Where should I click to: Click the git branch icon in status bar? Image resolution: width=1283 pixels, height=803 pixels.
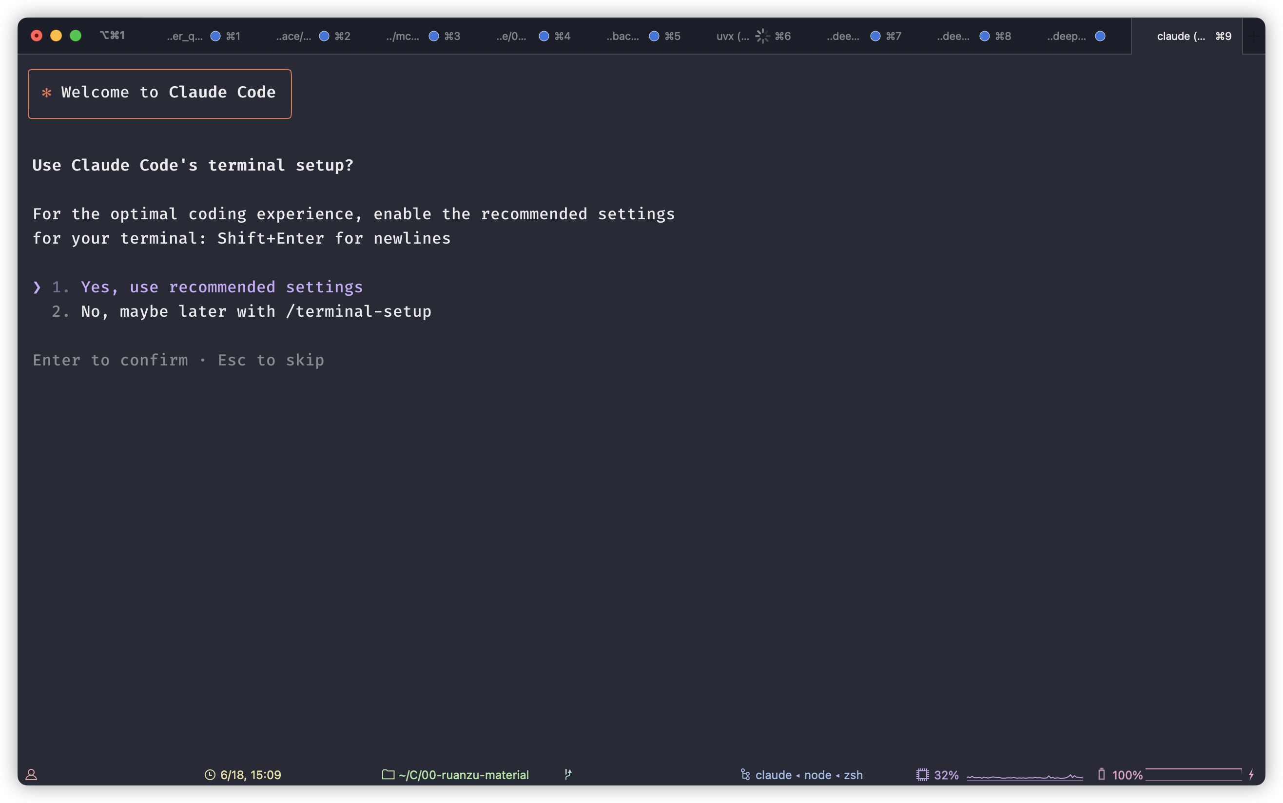coord(568,774)
